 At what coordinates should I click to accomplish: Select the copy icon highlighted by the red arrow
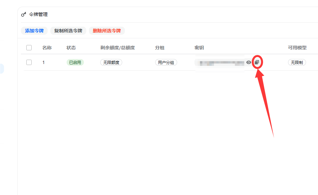(257, 62)
